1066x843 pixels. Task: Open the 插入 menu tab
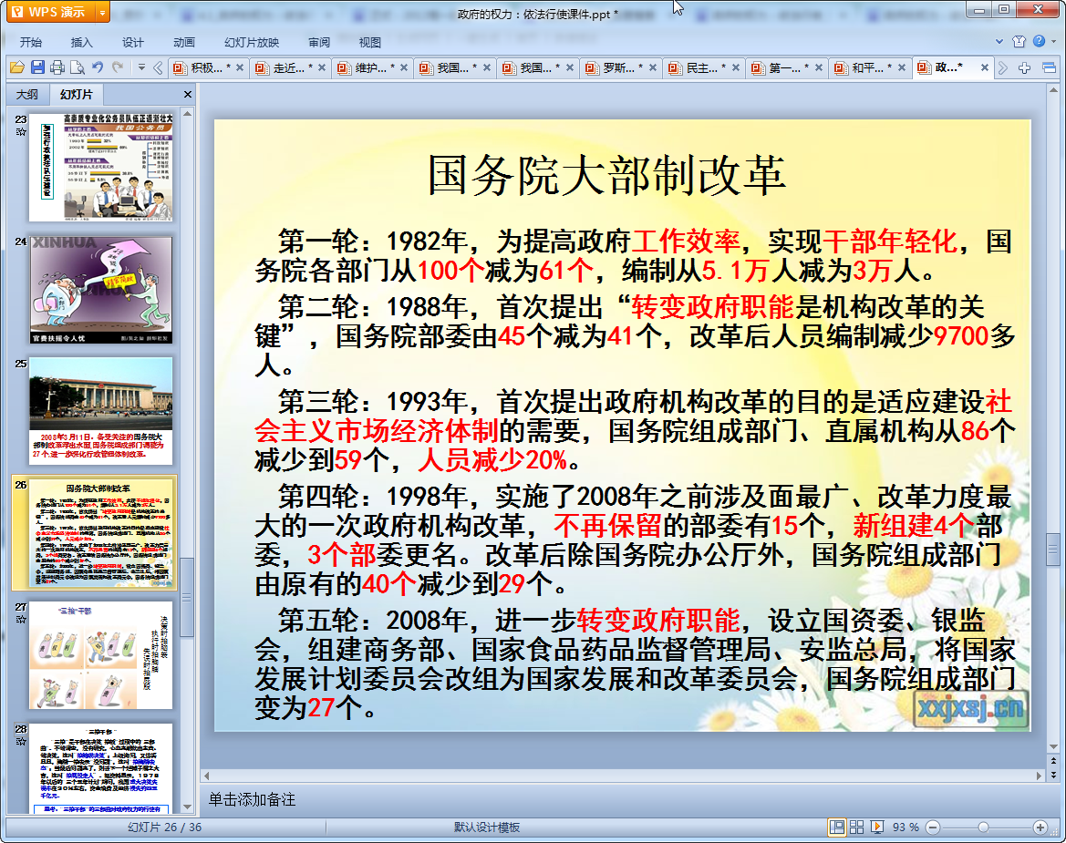pyautogui.click(x=81, y=42)
